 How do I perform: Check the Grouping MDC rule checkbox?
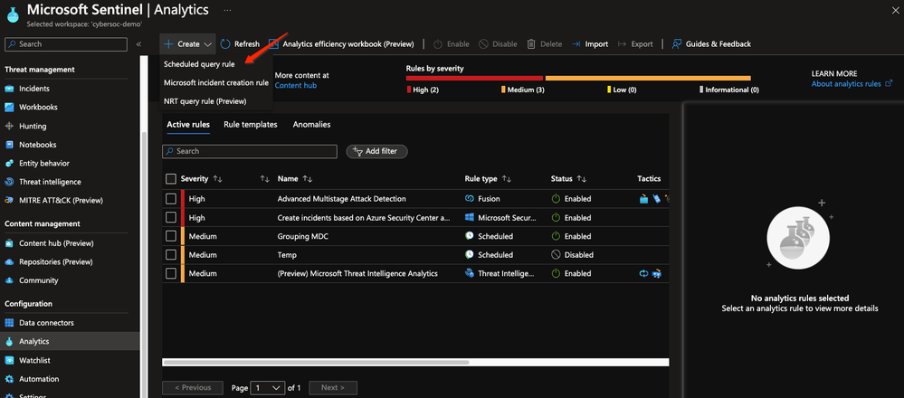pyautogui.click(x=171, y=236)
